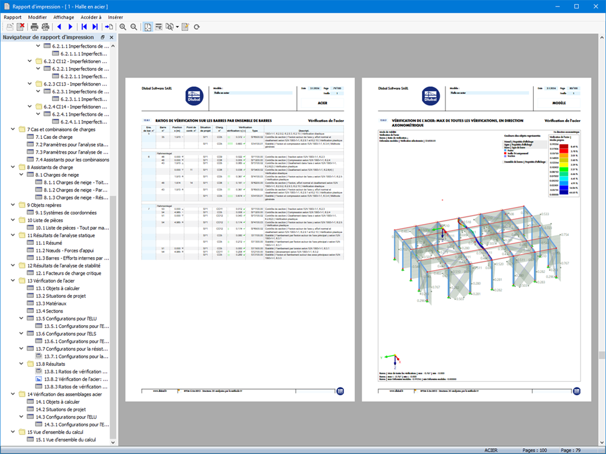This screenshot has width=606, height=454.
Task: Select 13.3 Matériaux in the report tree
Action: coord(53,303)
